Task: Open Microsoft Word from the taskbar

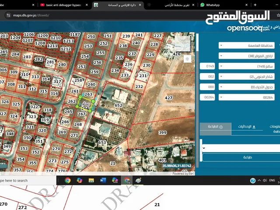Action: click(103, 180)
